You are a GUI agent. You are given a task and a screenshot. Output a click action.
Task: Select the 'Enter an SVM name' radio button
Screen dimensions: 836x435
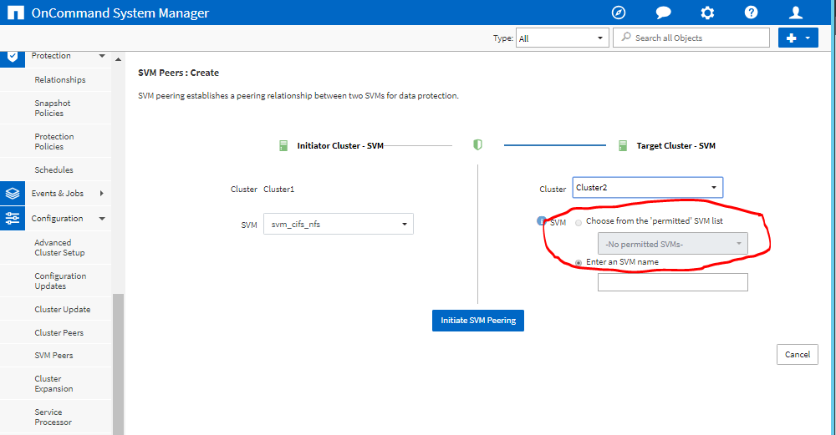coord(579,262)
